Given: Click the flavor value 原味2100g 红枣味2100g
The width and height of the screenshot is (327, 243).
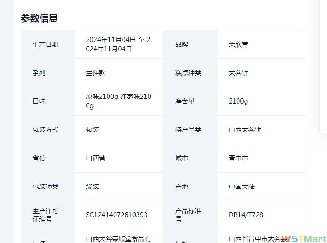Looking at the screenshot, I should 119,101.
